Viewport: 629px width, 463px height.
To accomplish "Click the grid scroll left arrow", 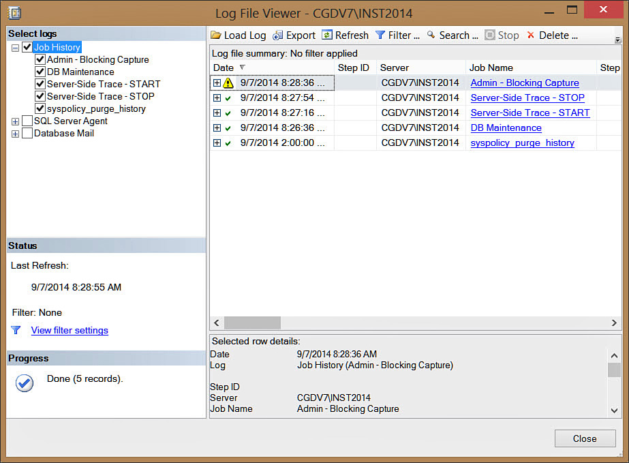I will tap(217, 323).
